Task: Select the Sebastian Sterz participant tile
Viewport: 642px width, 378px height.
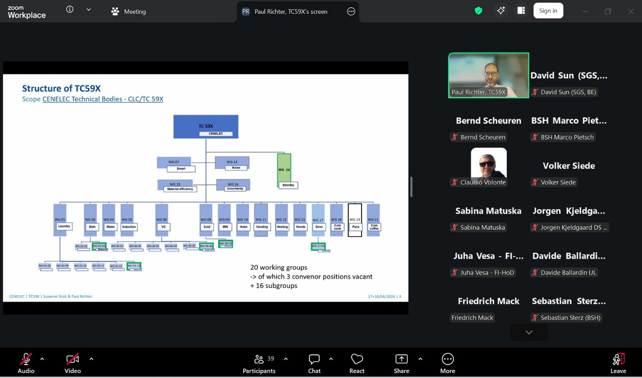Action: 569,301
